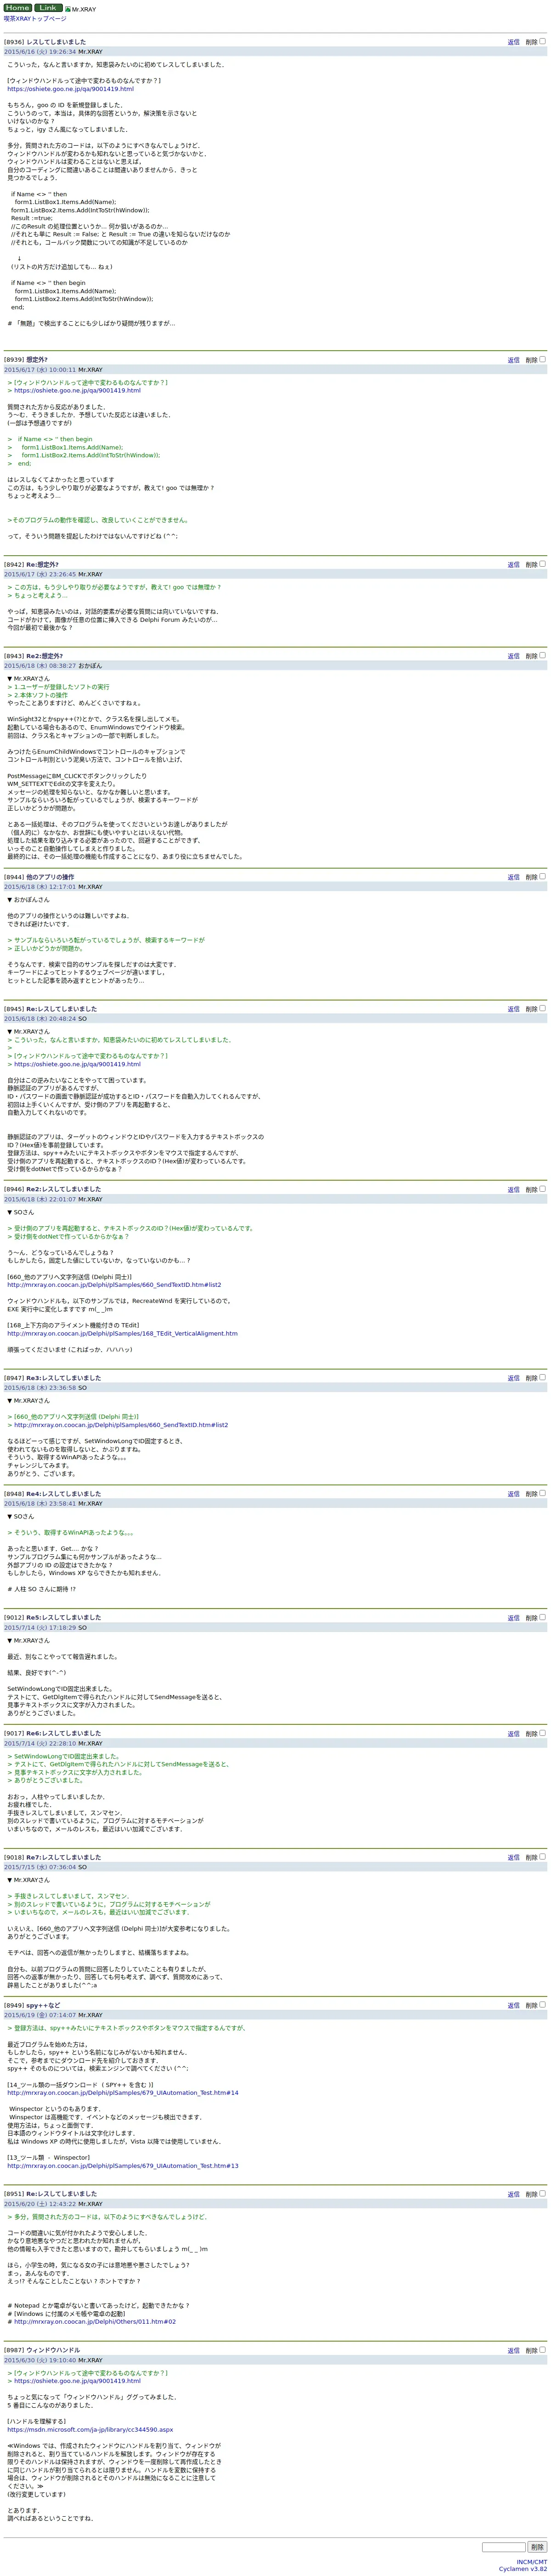This screenshot has height=2576, width=551.
Task: Click timestamp 2015/7/14 17:18:29 SO
Action: click(x=45, y=1627)
